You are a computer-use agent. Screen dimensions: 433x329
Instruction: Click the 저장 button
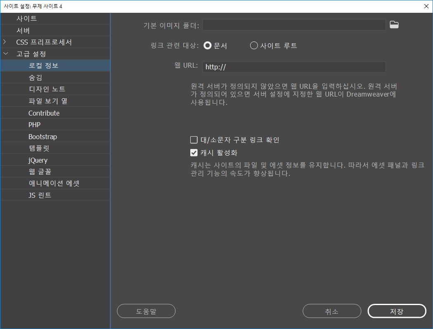396,311
